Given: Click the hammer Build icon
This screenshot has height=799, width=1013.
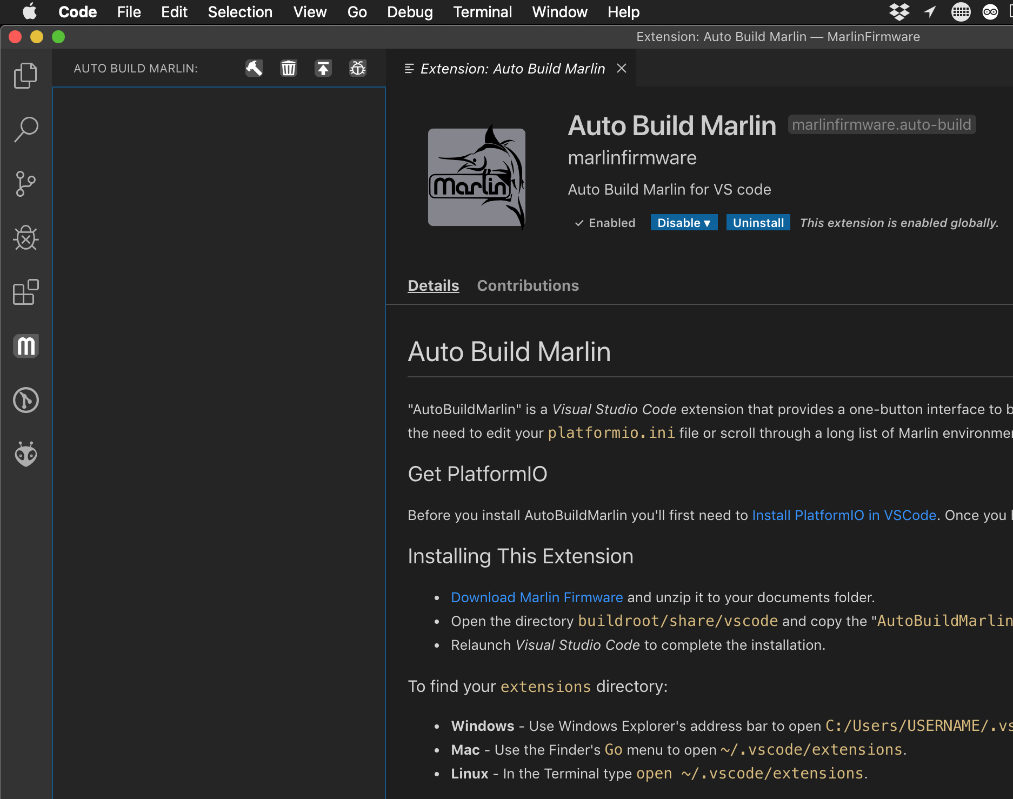Looking at the screenshot, I should click(254, 68).
